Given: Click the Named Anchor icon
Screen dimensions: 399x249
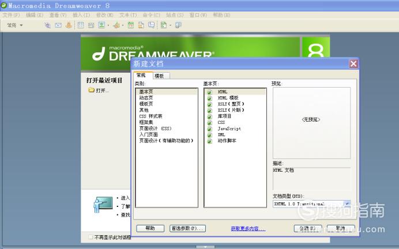Looking at the screenshot, I should click(69, 25).
